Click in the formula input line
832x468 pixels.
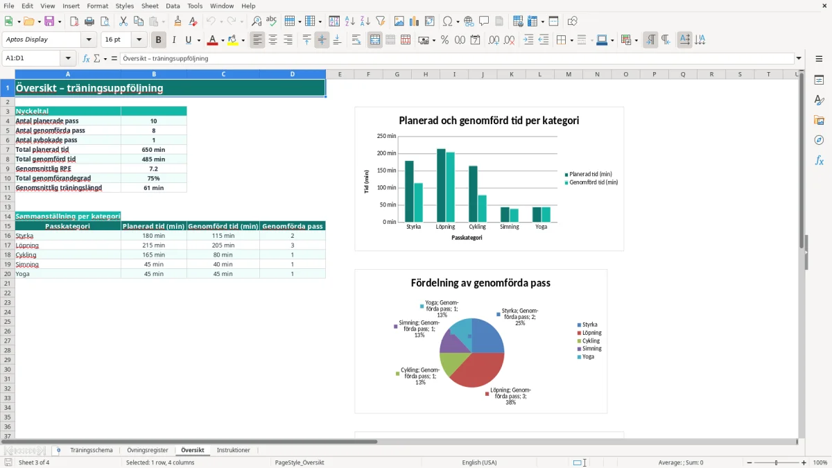pyautogui.click(x=456, y=58)
